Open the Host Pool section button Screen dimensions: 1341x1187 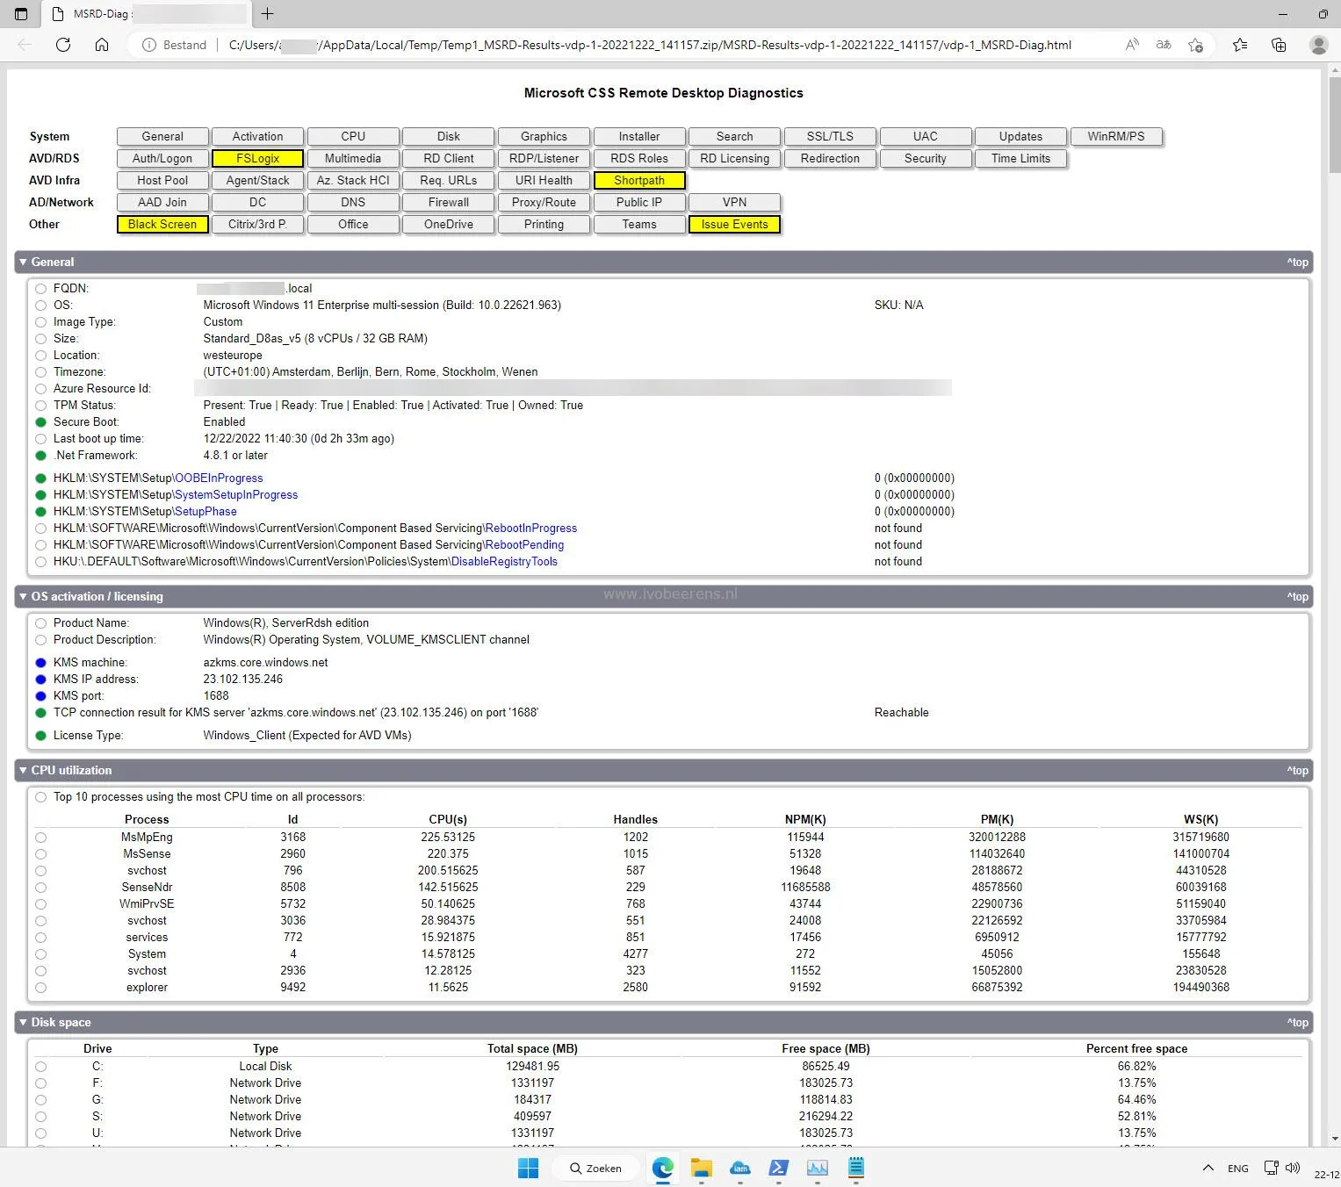(x=162, y=180)
